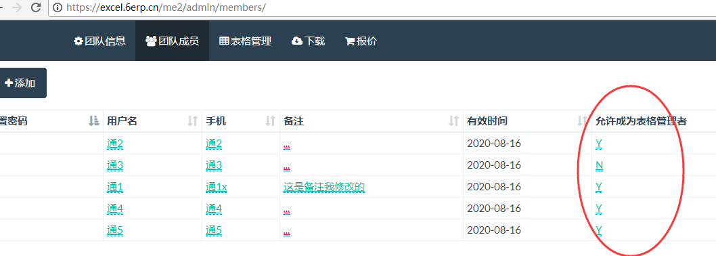Open the 下载 menu item
Image resolution: width=716 pixels, height=256 pixels.
pyautogui.click(x=308, y=41)
